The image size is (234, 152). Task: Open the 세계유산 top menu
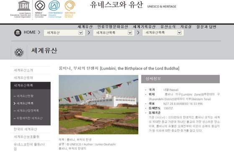point(85,27)
